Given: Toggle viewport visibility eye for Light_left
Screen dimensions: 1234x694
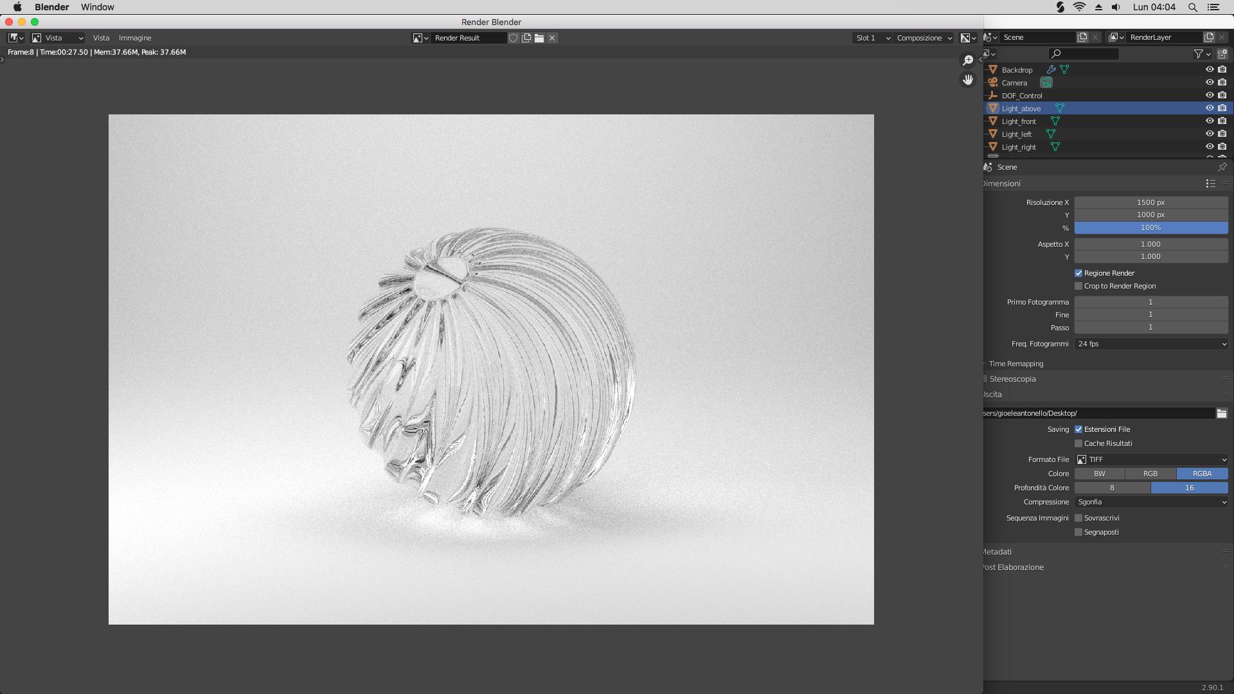Looking at the screenshot, I should pyautogui.click(x=1210, y=134).
